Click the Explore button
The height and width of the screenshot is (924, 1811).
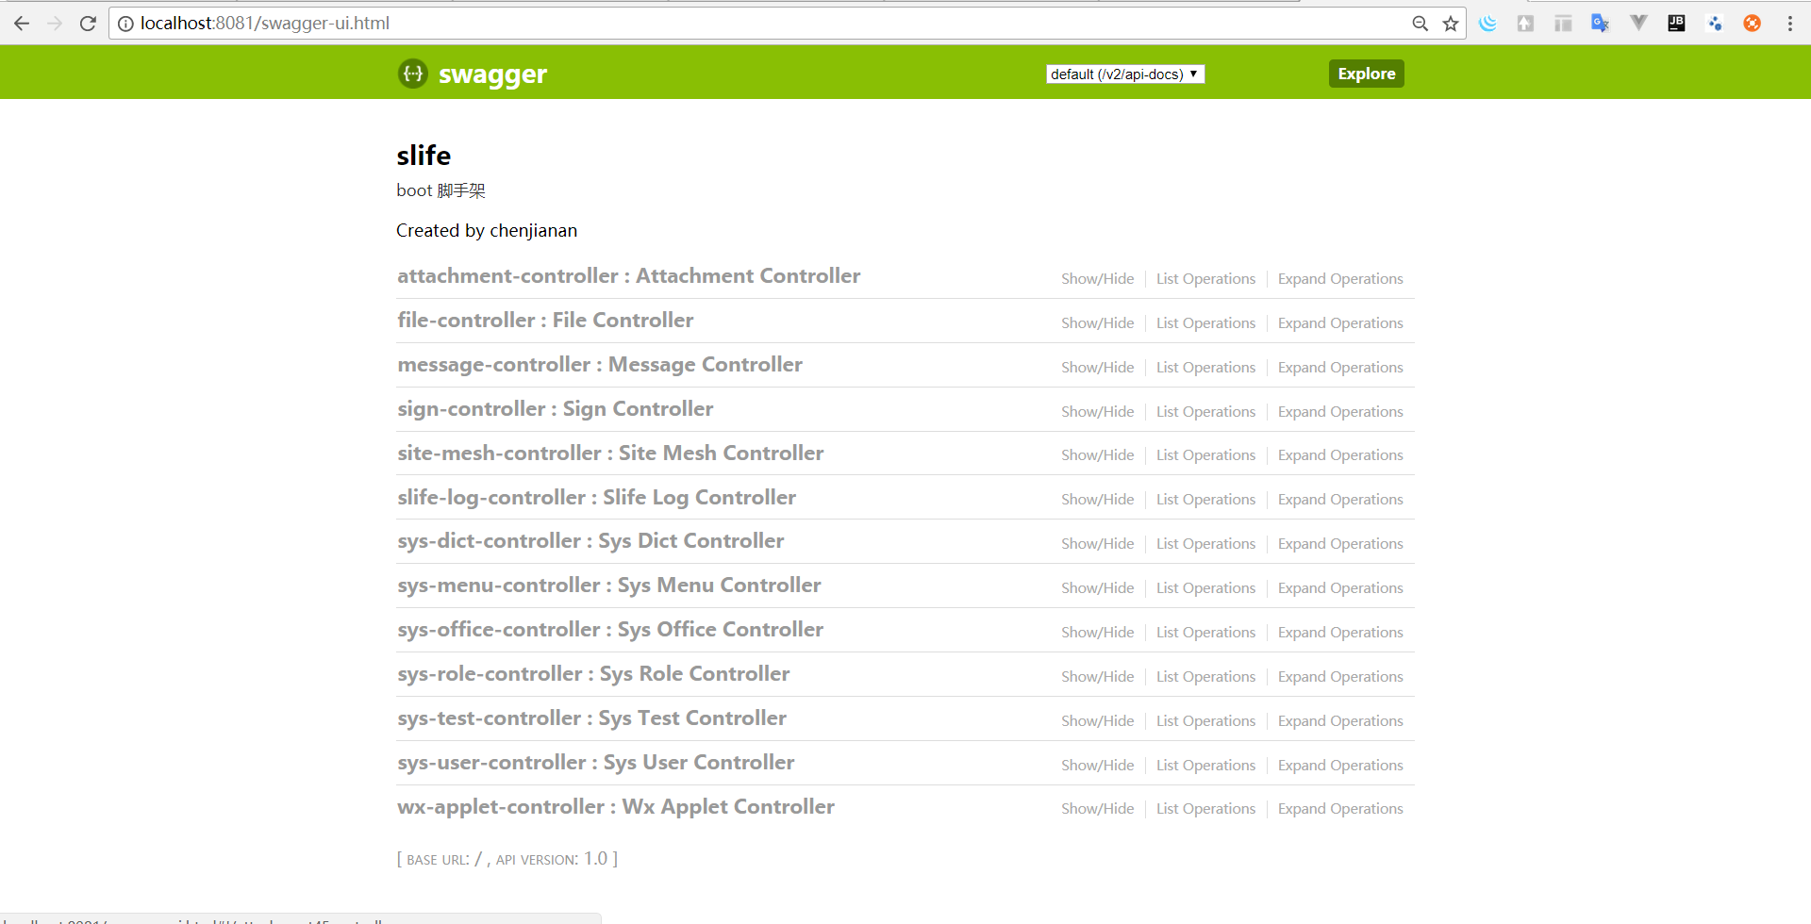(1366, 74)
